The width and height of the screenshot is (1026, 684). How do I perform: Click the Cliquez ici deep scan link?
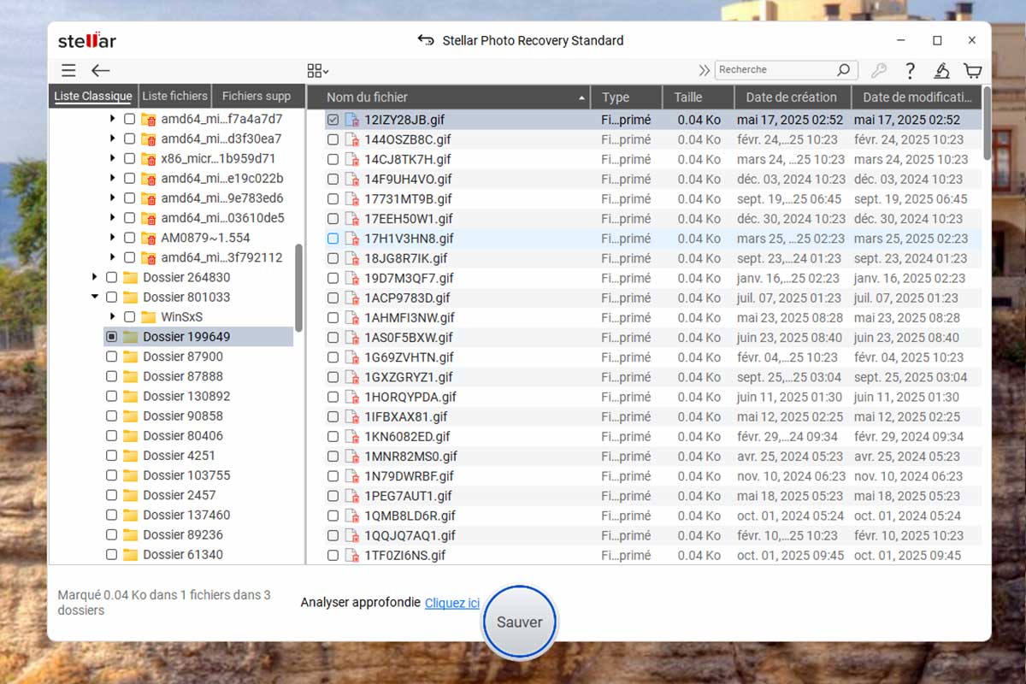[x=451, y=603]
